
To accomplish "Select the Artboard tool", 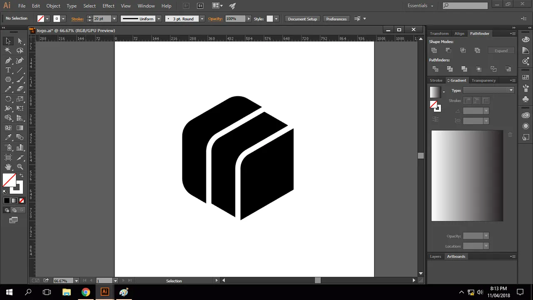I will point(8,157).
